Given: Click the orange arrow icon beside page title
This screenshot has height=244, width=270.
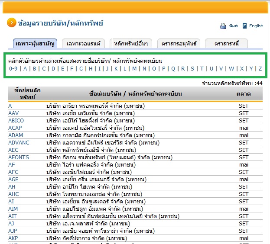Looking at the screenshot, I should click(x=12, y=22).
